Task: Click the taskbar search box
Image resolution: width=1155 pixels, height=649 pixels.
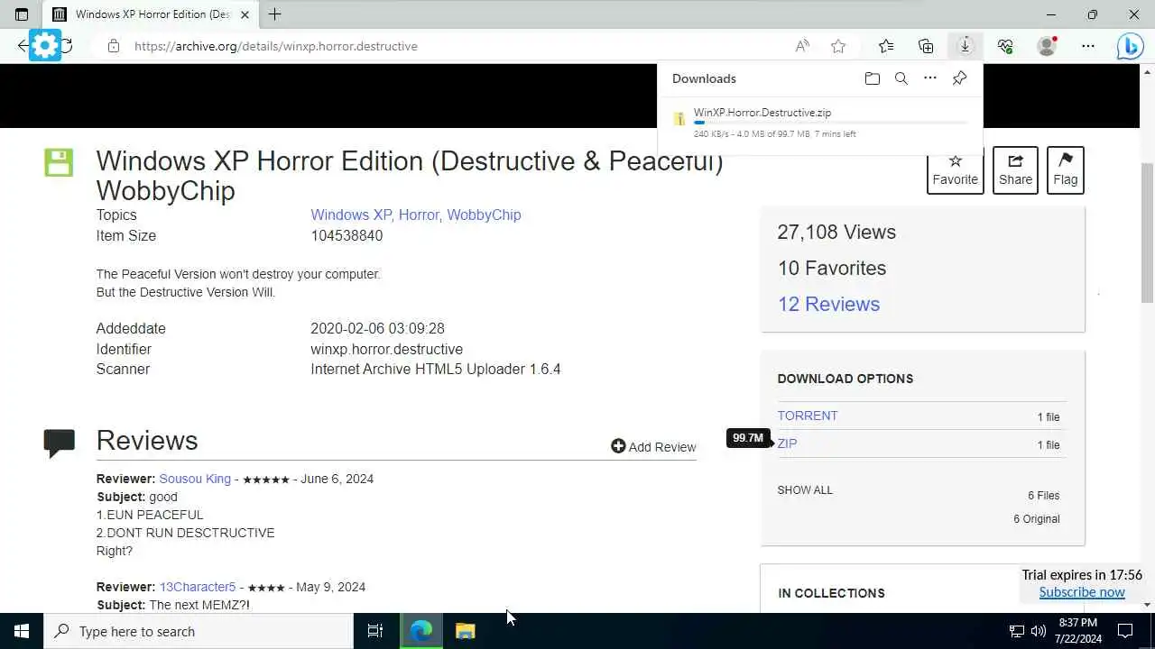Action: 199,631
